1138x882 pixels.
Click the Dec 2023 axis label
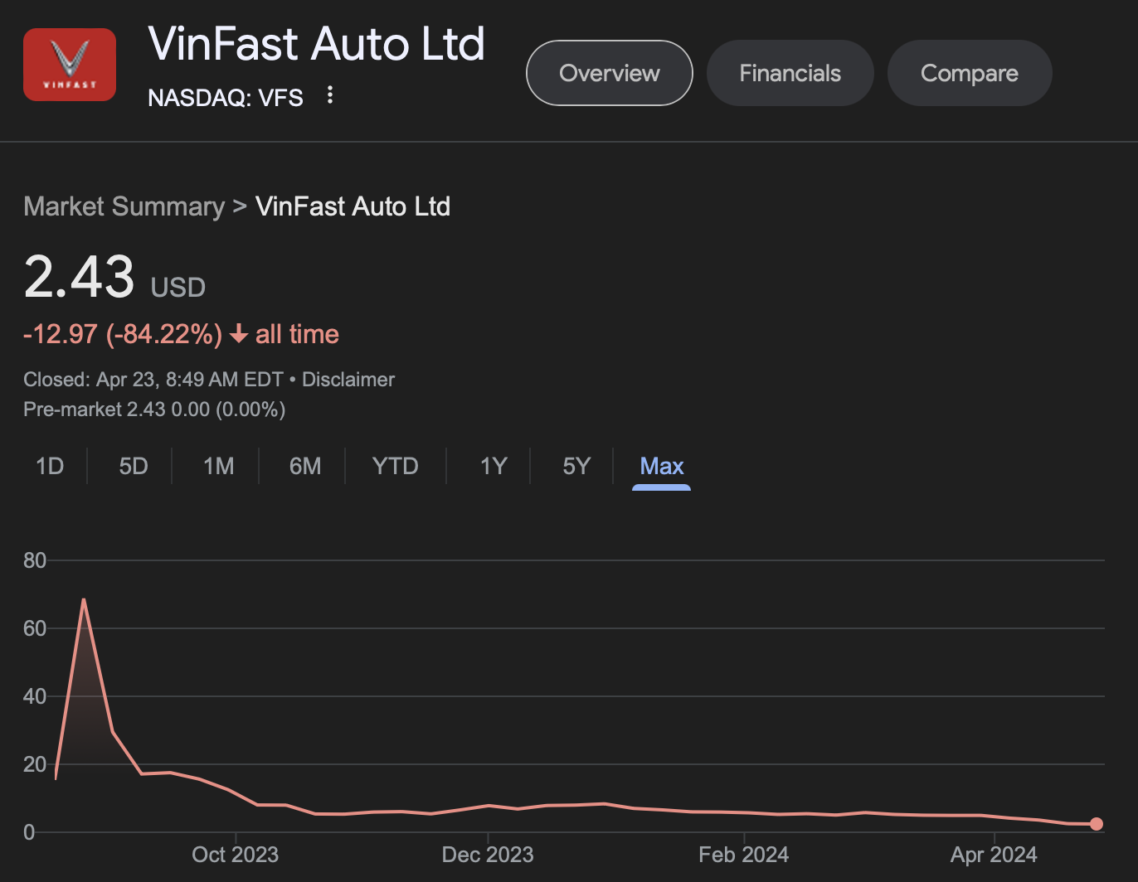click(x=488, y=855)
